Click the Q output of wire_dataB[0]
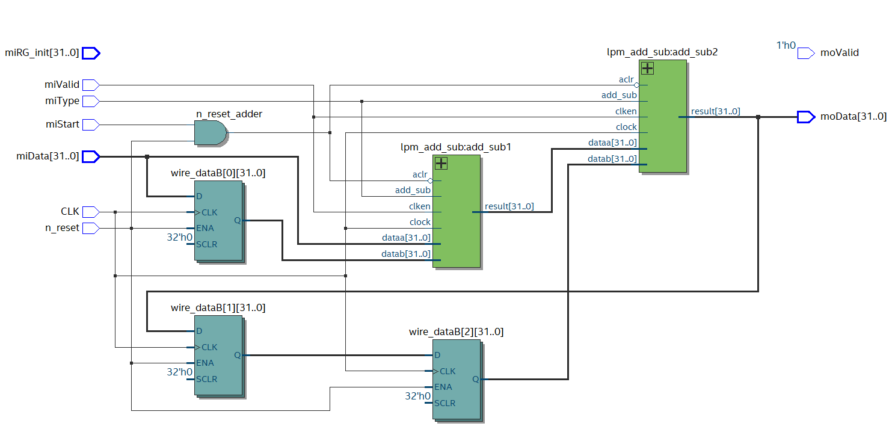The image size is (895, 444). [x=237, y=220]
